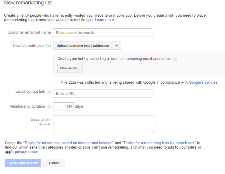Click the Membership duration help question mark

click(49, 107)
